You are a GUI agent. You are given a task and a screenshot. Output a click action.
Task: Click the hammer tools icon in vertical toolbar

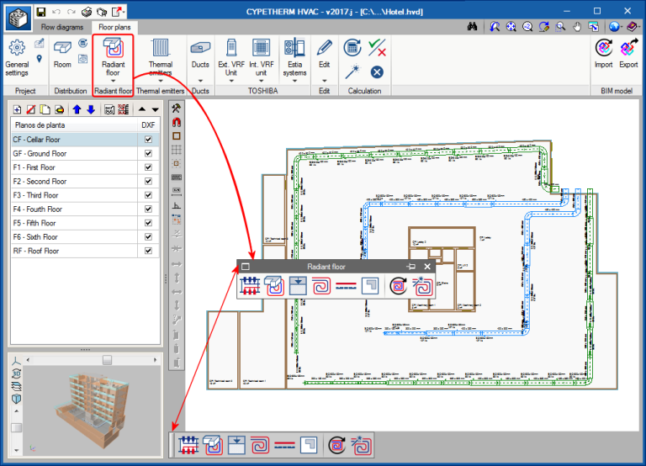coord(177,109)
